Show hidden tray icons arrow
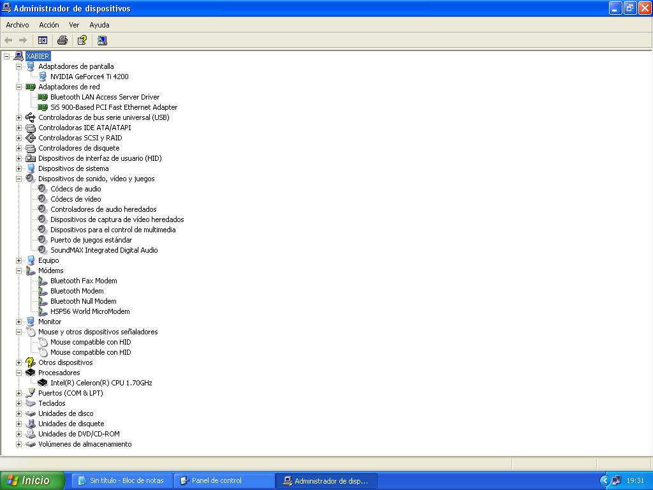The width and height of the screenshot is (653, 490). click(605, 481)
